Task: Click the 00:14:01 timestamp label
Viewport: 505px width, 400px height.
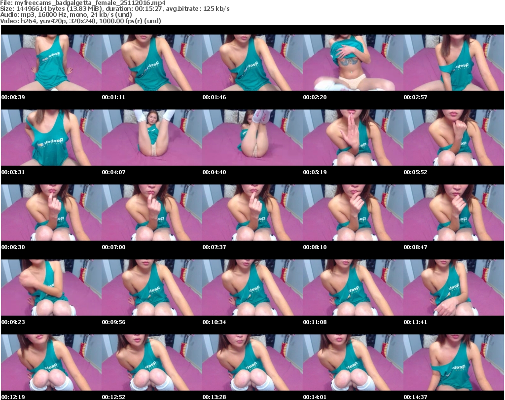Action: click(315, 397)
